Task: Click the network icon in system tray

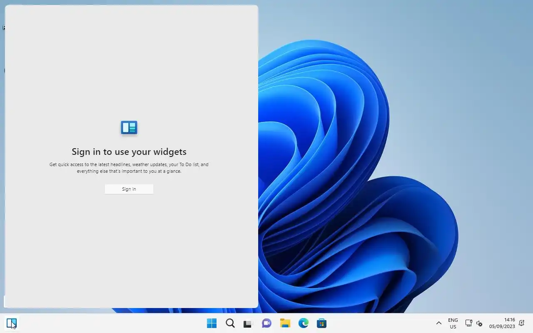Action: [468, 323]
